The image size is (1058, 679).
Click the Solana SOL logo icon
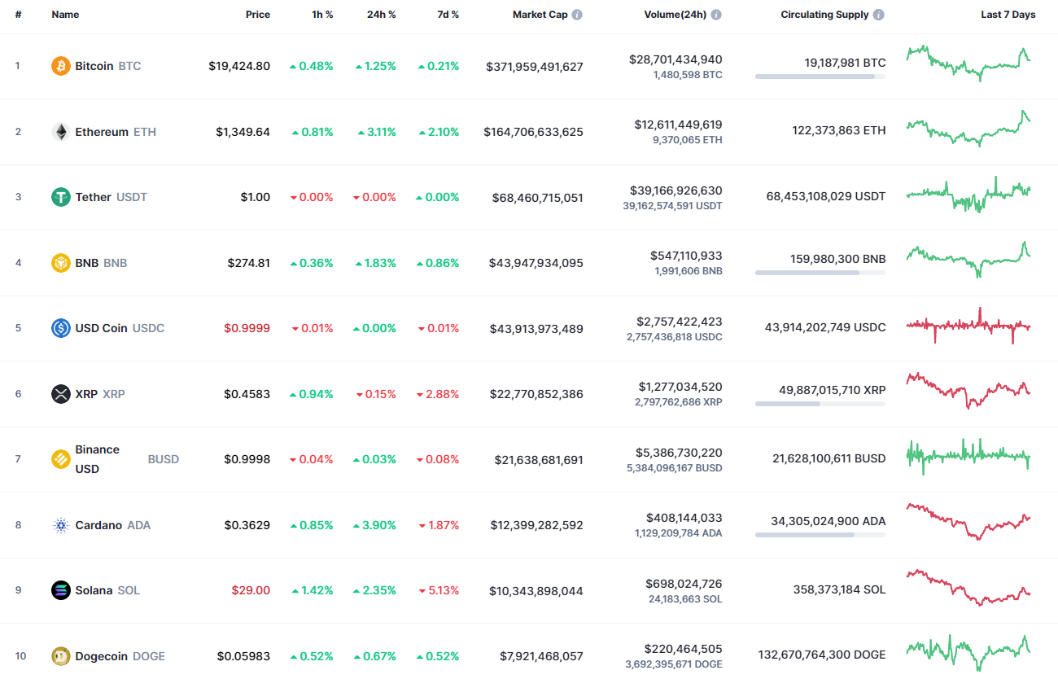[x=61, y=590]
